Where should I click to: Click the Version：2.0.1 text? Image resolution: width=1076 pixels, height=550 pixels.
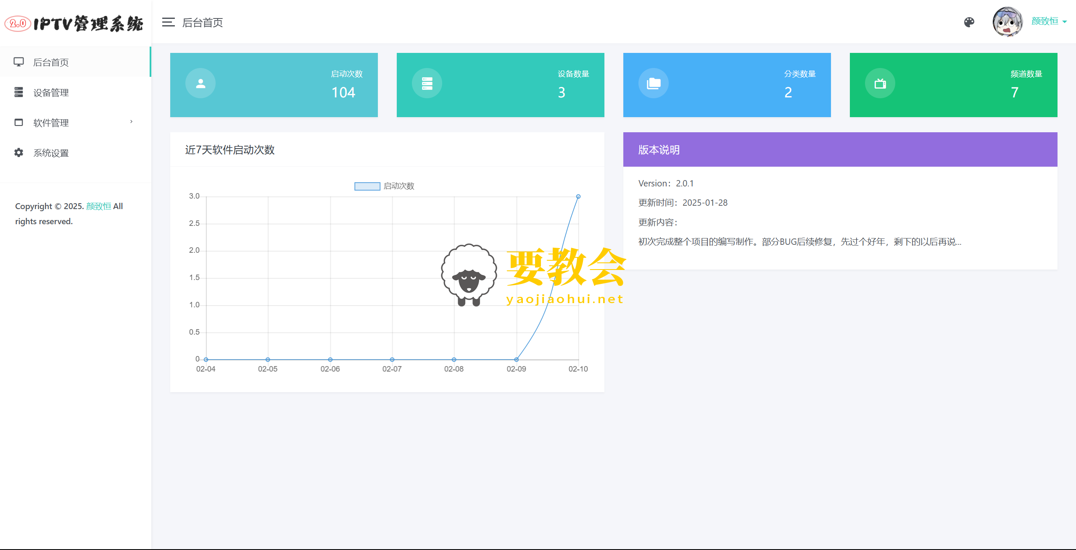[x=666, y=183]
